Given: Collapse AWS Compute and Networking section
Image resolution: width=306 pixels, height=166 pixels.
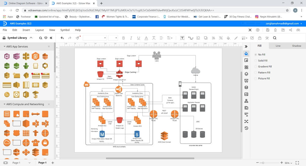Looking at the screenshot, I should tap(5, 104).
